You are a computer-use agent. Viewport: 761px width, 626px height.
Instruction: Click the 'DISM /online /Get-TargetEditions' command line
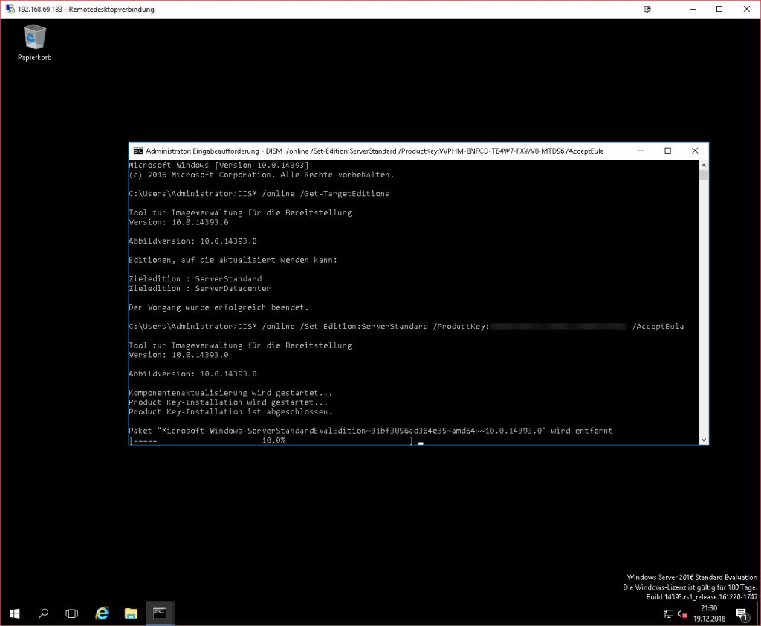coord(314,194)
